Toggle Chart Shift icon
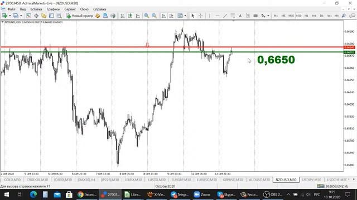The width and height of the screenshot is (357, 200). tap(171, 16)
